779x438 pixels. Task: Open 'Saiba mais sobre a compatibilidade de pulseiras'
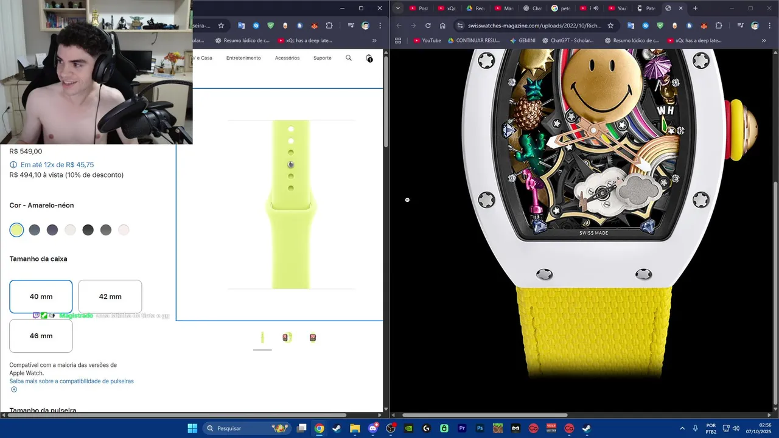point(71,381)
